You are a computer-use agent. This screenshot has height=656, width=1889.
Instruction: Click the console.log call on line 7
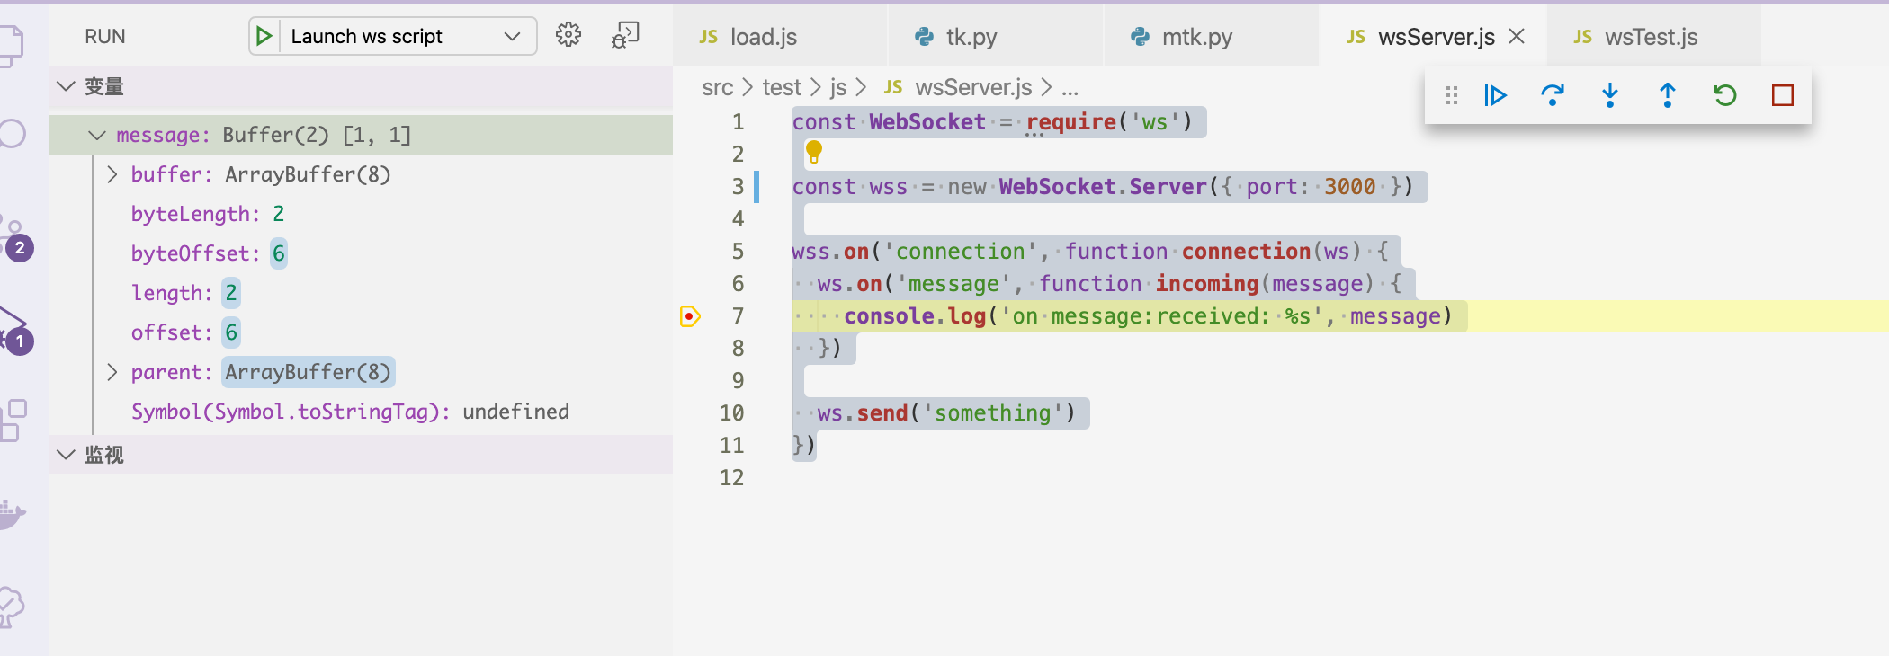tap(914, 316)
